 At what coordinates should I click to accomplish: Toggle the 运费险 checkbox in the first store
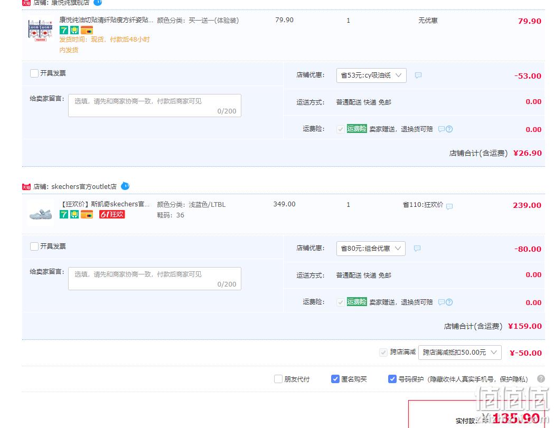[x=340, y=129]
